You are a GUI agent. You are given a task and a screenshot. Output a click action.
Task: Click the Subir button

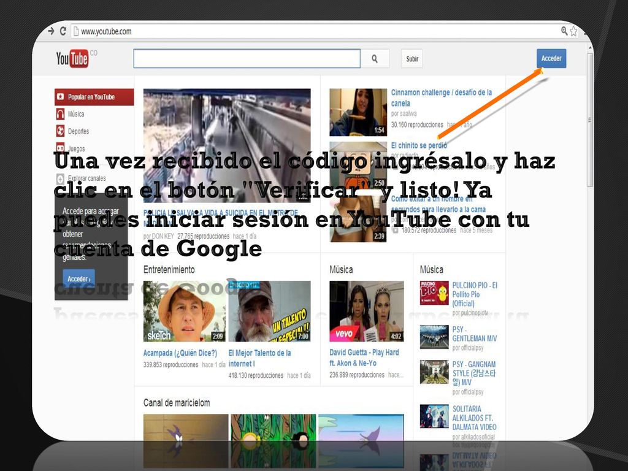pyautogui.click(x=412, y=59)
